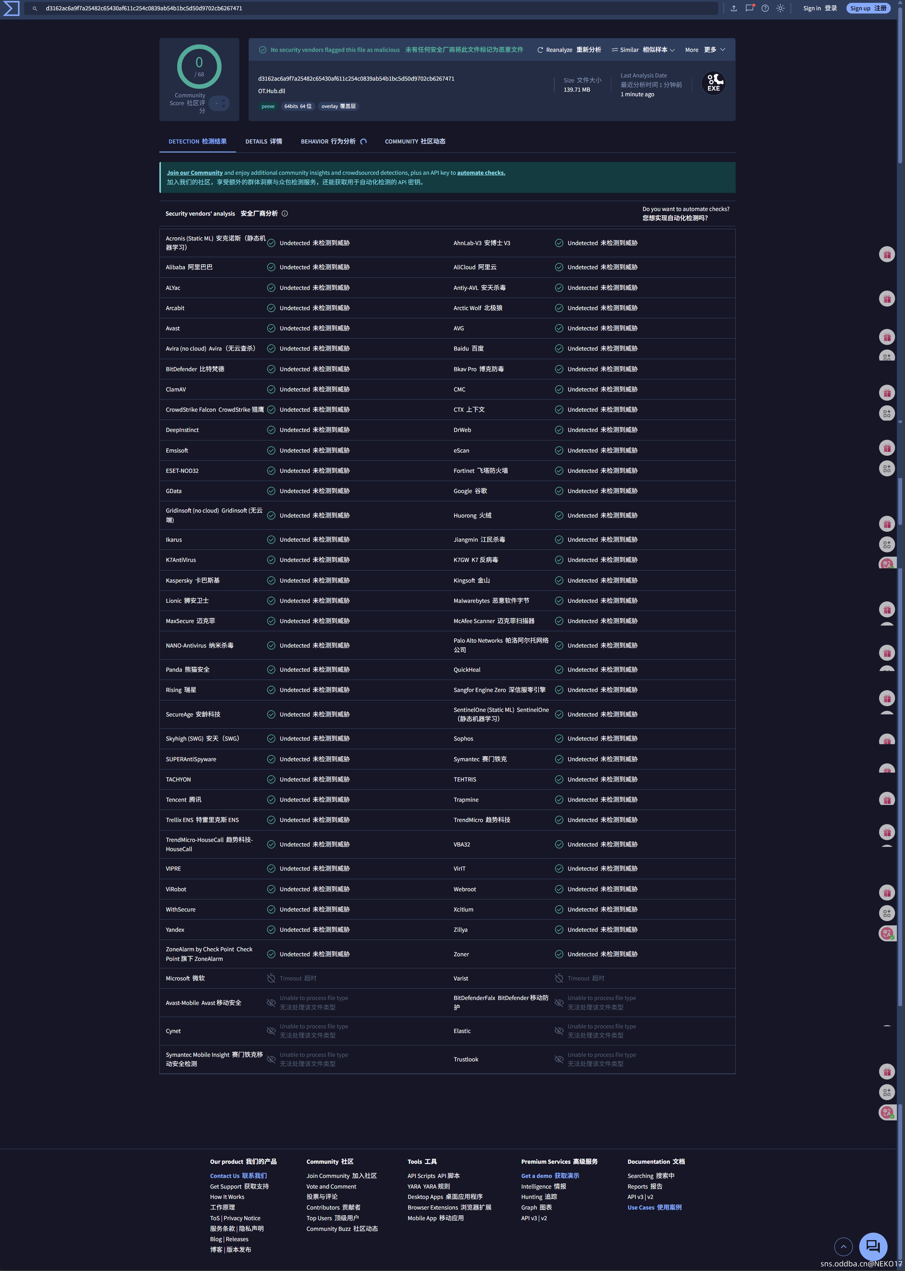
Task: Open the automate checks link
Action: (481, 173)
